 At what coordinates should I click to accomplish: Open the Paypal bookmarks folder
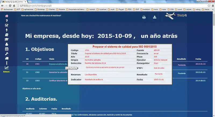(x=120, y=9)
